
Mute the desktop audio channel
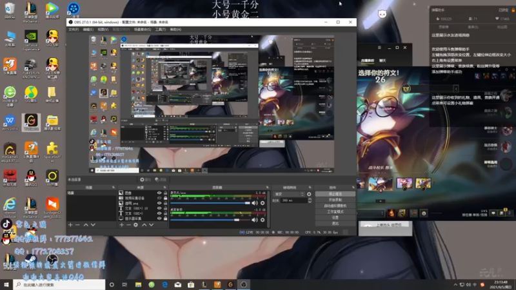(x=255, y=220)
